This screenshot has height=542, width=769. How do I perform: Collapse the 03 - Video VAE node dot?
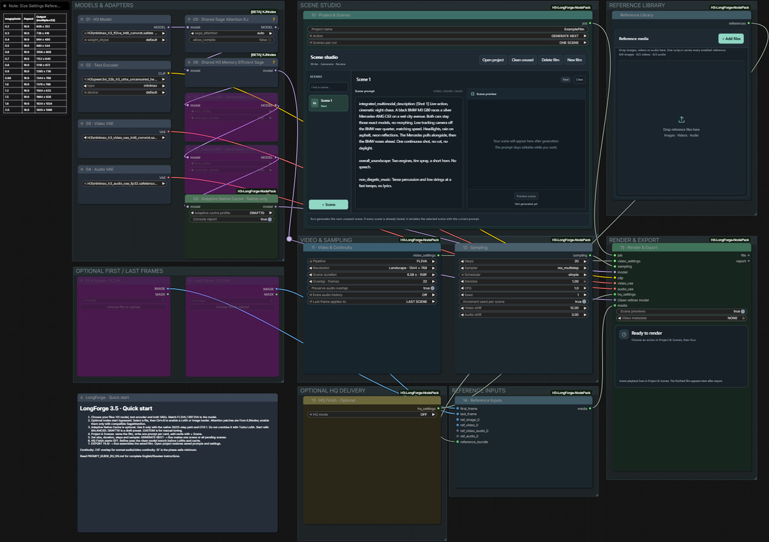tap(81, 123)
